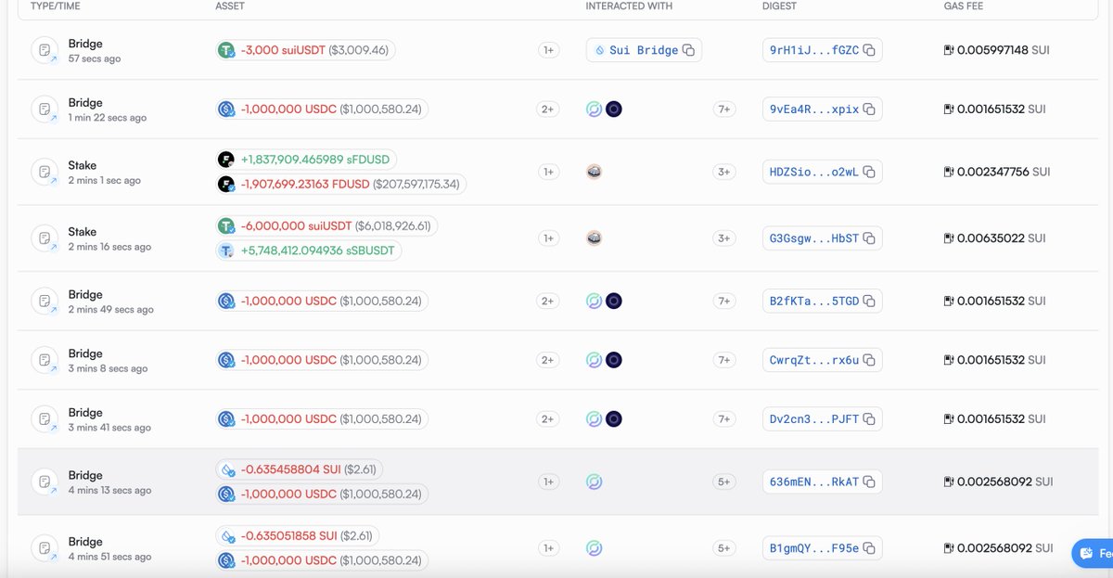The height and width of the screenshot is (578, 1113).
Task: Click the '3 mins 8 secs ago' timestamp
Action: 108,368
